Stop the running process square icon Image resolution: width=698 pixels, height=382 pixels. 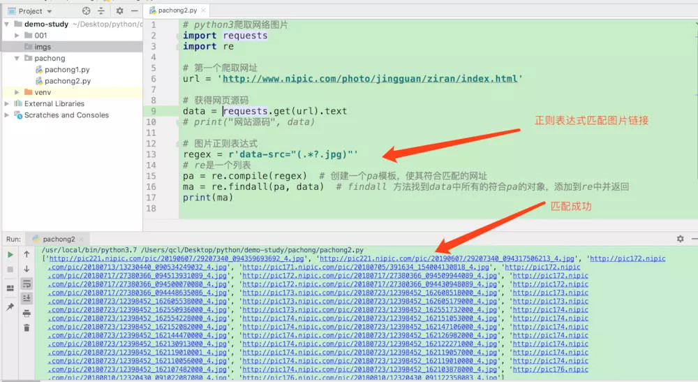tap(10, 270)
